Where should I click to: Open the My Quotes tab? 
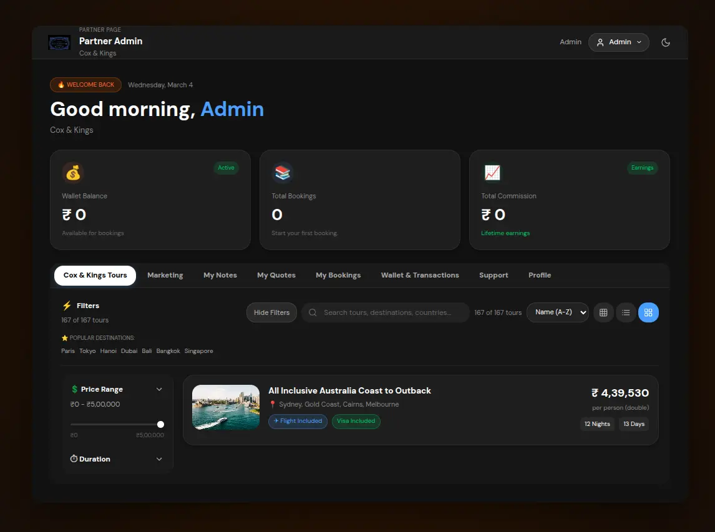click(276, 275)
